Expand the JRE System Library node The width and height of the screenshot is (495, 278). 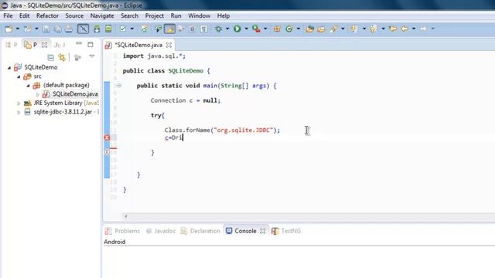pyautogui.click(x=19, y=103)
